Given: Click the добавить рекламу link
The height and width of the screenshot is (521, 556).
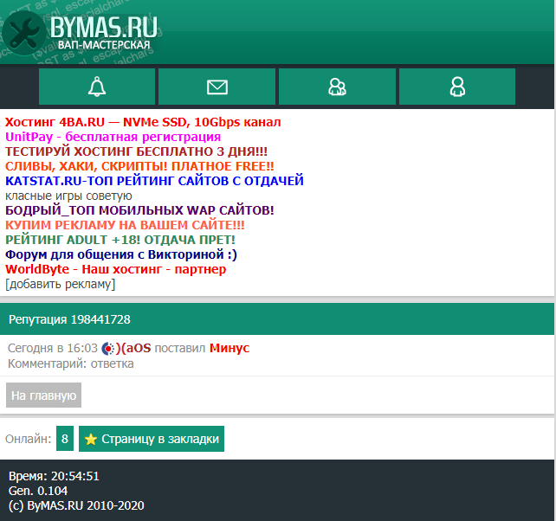Looking at the screenshot, I should (x=60, y=284).
